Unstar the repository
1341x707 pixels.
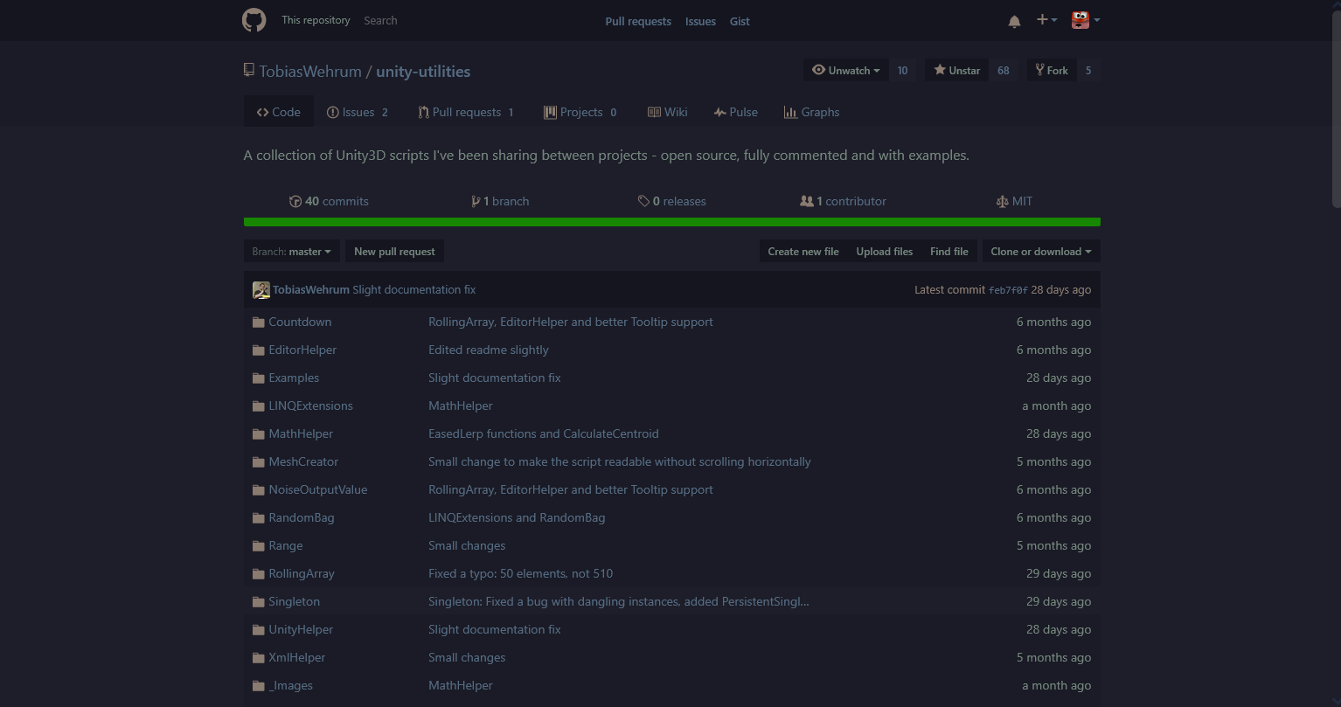[956, 71]
